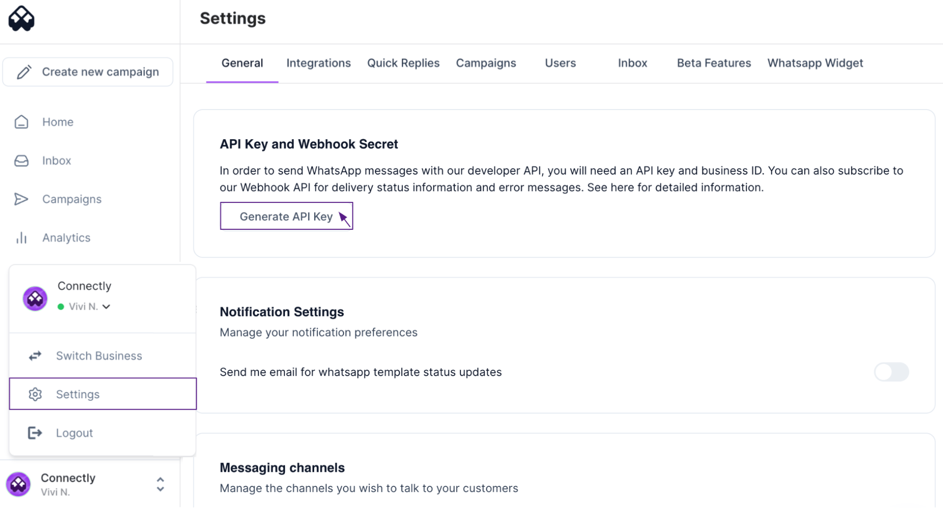Screen dimensions: 943x511
Task: Click the Home house icon in sidebar
Action: (x=21, y=122)
